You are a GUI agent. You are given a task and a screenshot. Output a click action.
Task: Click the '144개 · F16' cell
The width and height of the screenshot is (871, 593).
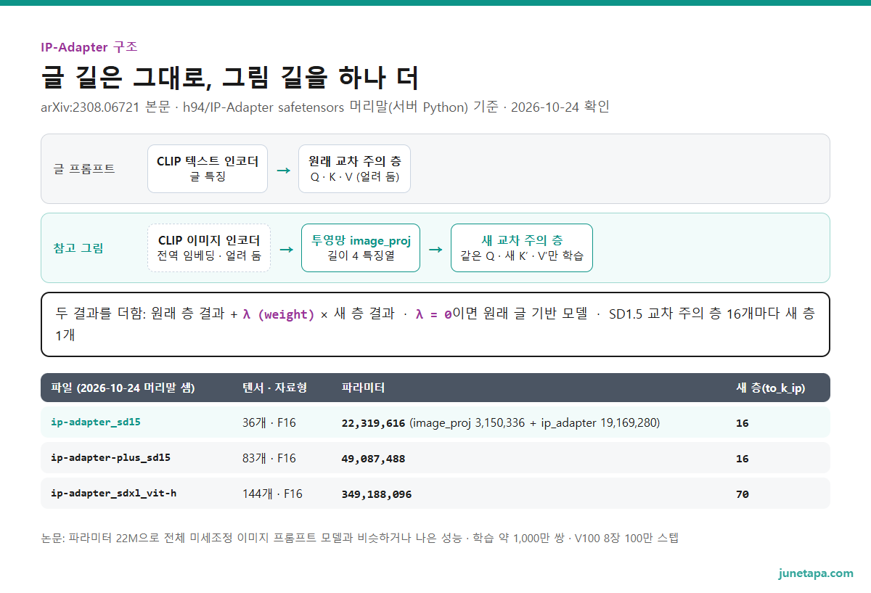(272, 494)
